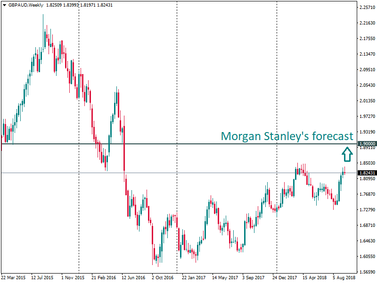Click the 1.90000 forecast level price tag
Screen dimensions: 377x283
coord(366,144)
